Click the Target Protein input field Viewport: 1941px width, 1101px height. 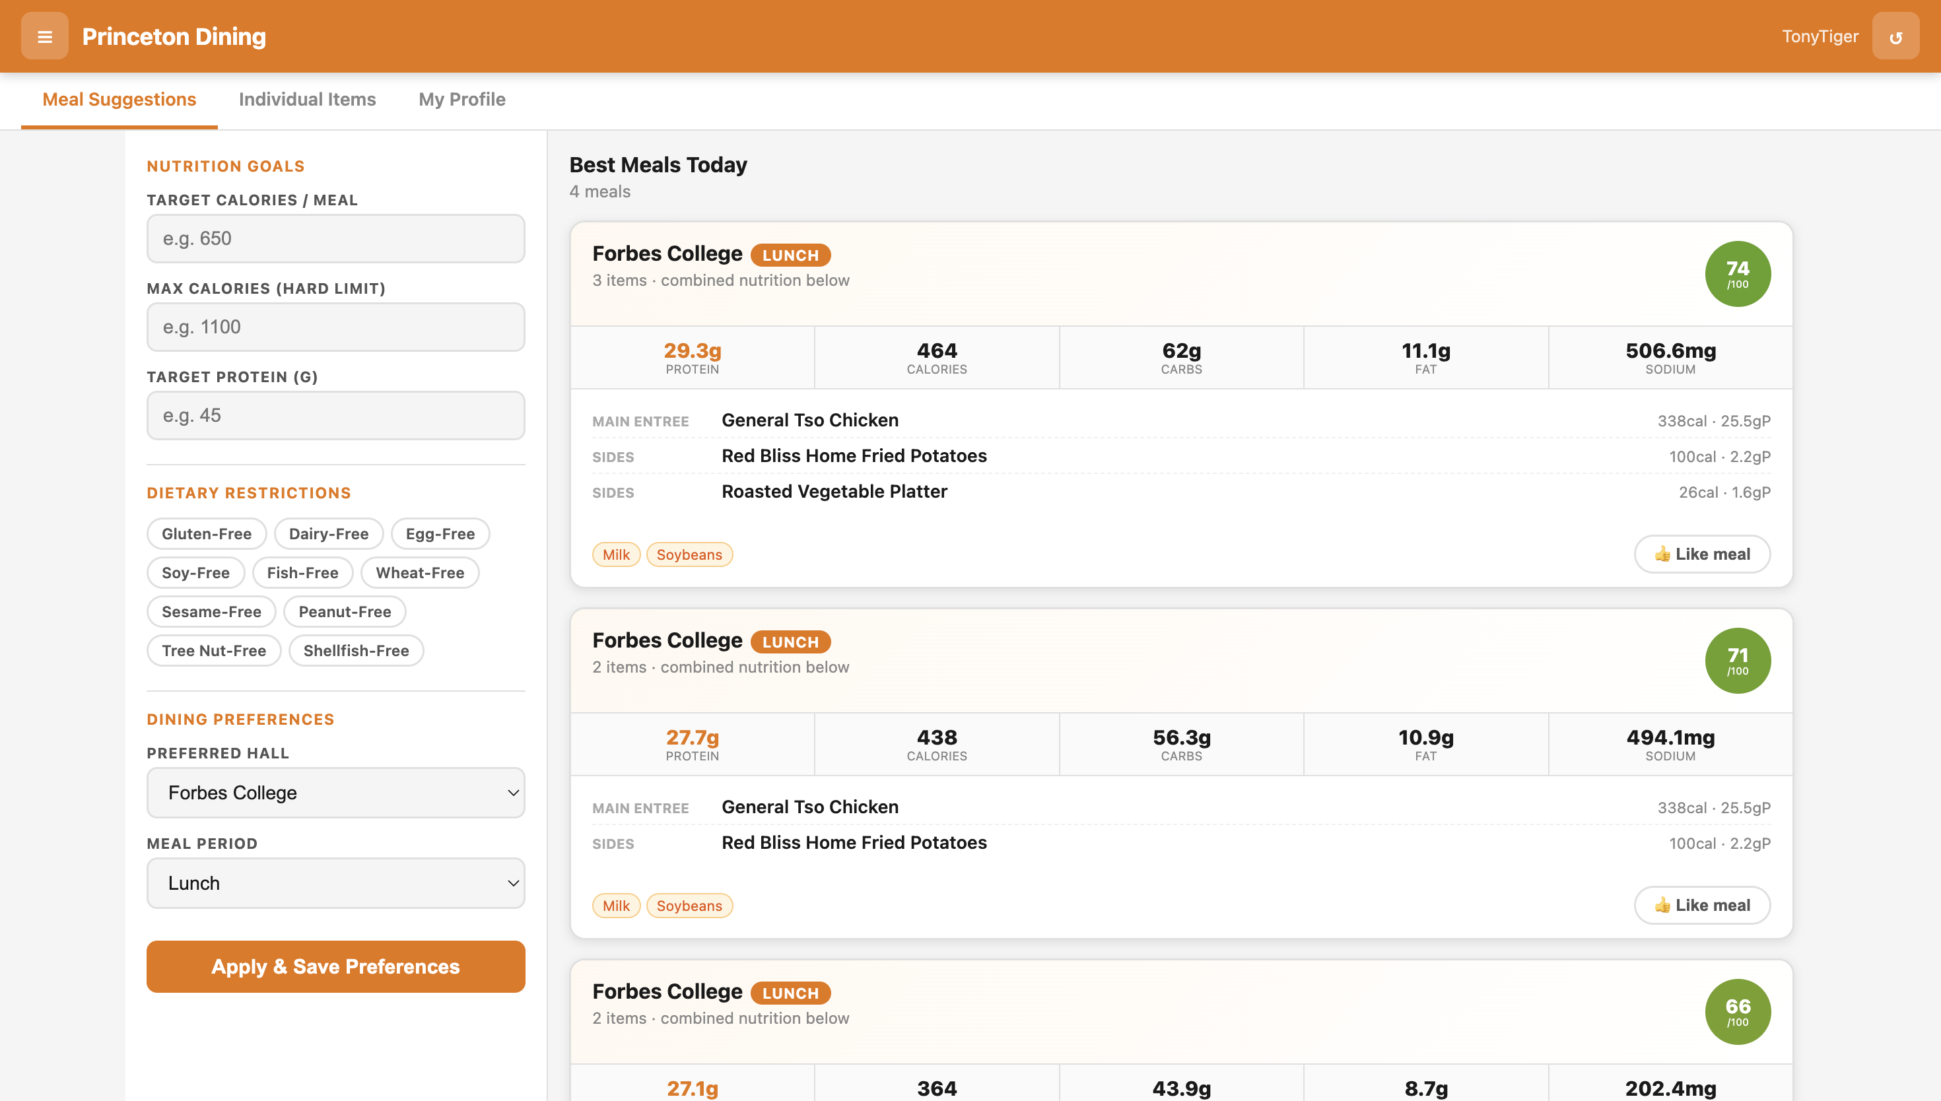(335, 415)
